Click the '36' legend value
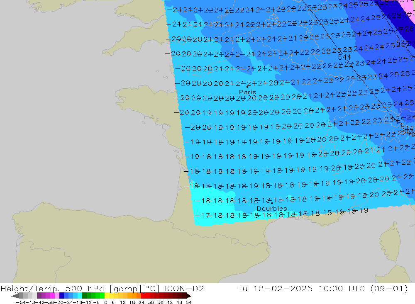415x304 pixels. pyautogui.click(x=160, y=302)
